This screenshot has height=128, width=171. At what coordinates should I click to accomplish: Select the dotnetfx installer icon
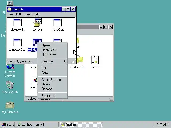(x=37, y=22)
